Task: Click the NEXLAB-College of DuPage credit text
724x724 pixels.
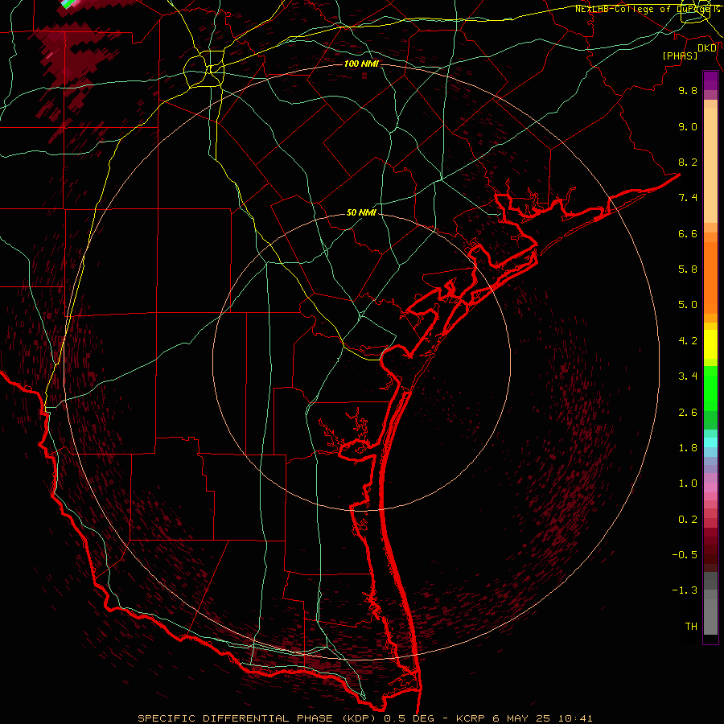Action: 648,9
